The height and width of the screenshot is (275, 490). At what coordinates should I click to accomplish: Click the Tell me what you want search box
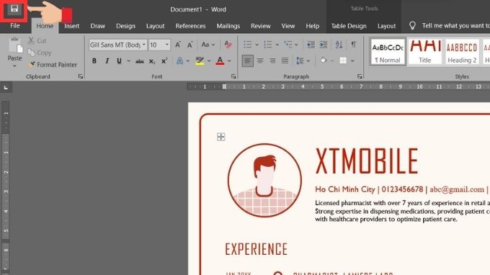point(455,26)
